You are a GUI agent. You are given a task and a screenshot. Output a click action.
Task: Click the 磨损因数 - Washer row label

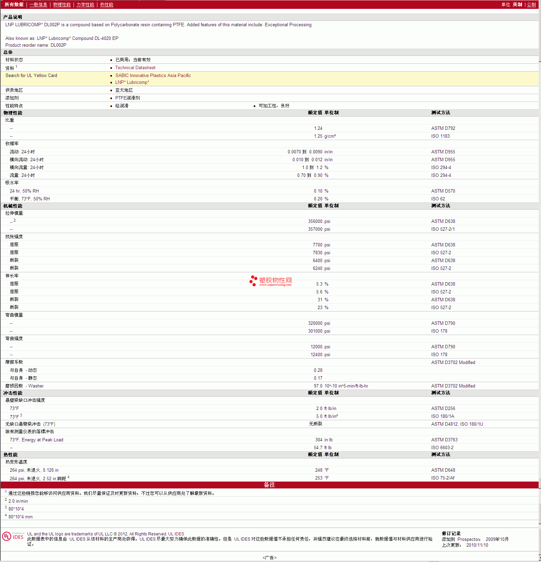(x=25, y=386)
